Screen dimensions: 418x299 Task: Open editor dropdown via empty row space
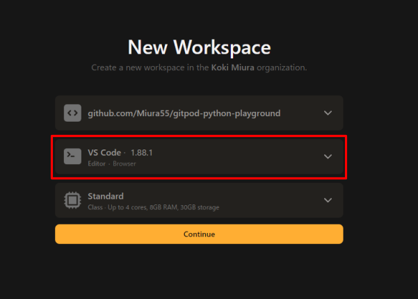pos(243,156)
